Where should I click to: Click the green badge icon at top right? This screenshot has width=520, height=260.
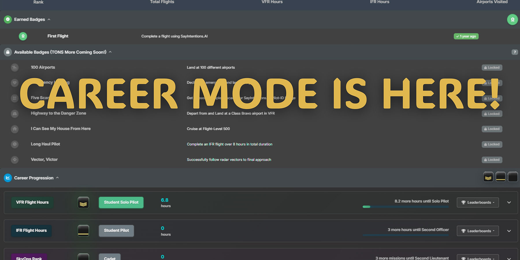(x=512, y=20)
